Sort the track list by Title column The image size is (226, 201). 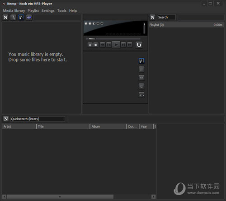tap(63, 126)
